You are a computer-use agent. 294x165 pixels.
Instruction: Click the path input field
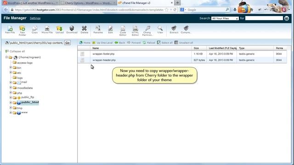[36, 43]
